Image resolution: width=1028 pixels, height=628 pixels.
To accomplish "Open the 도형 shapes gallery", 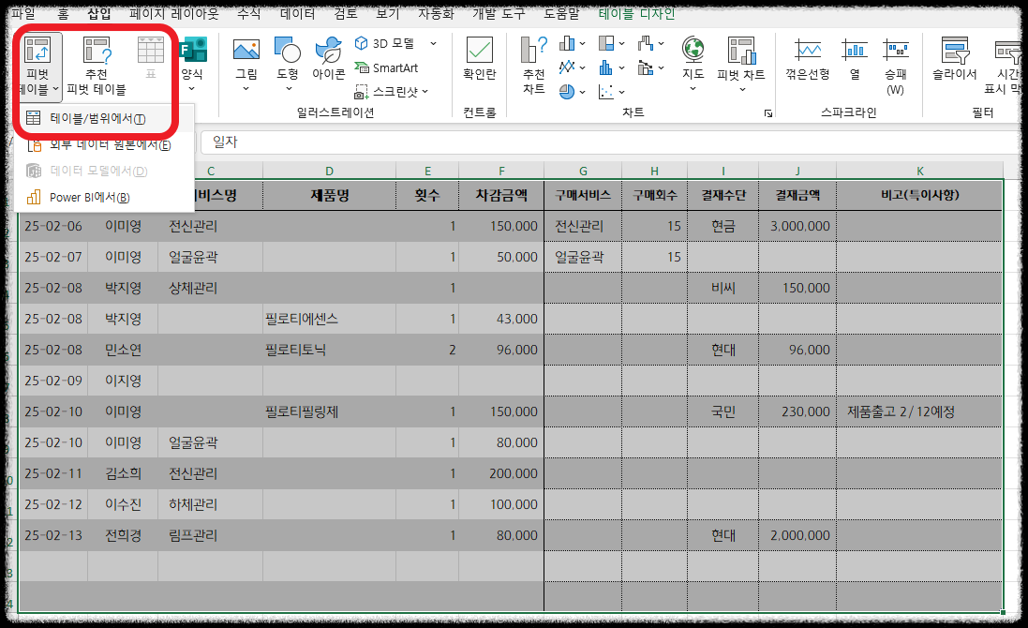I will [288, 58].
